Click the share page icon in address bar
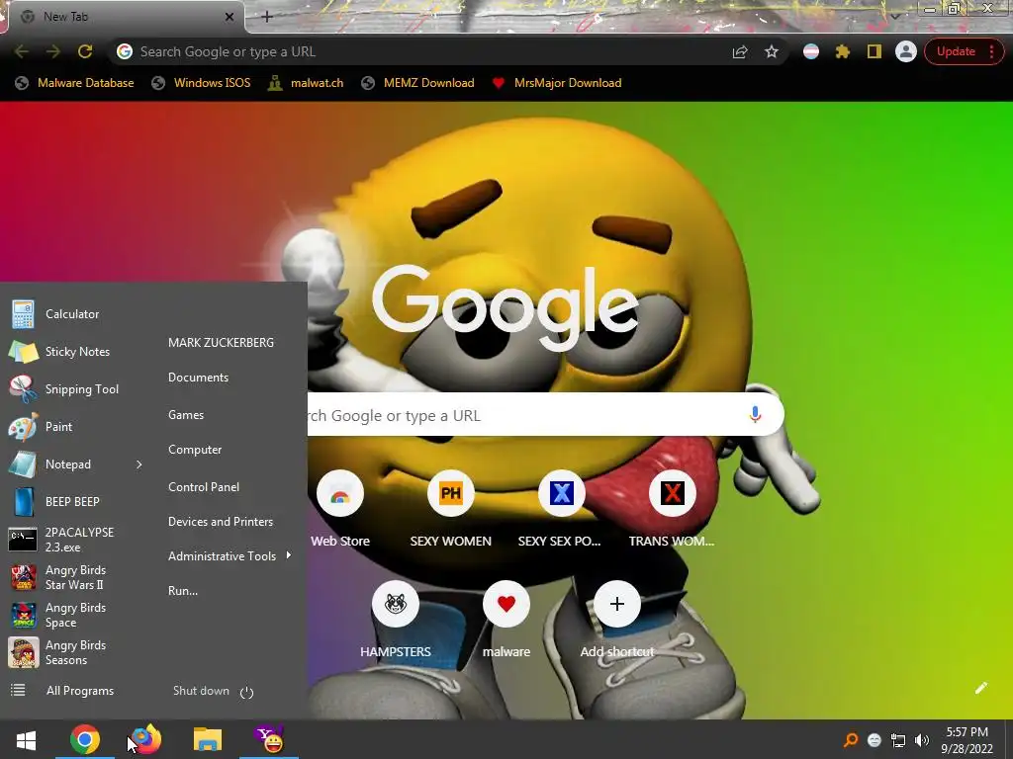Image resolution: width=1013 pixels, height=759 pixels. click(740, 51)
